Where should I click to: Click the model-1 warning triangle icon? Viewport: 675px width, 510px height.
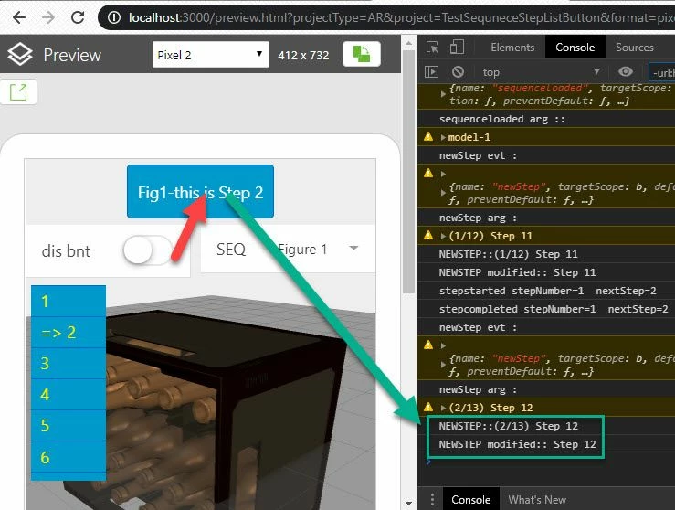428,137
